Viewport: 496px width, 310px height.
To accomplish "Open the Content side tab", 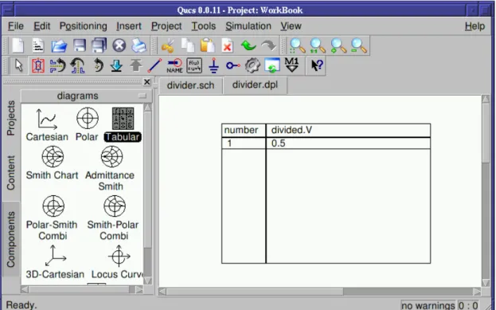I will (x=11, y=173).
